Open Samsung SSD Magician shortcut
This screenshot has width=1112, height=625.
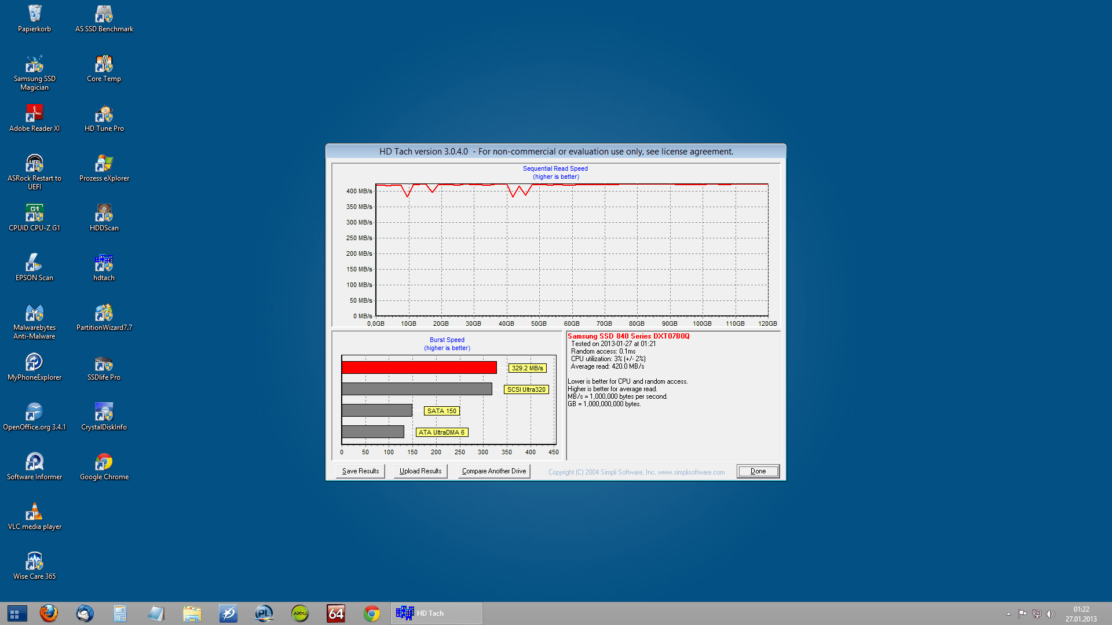coord(34,73)
